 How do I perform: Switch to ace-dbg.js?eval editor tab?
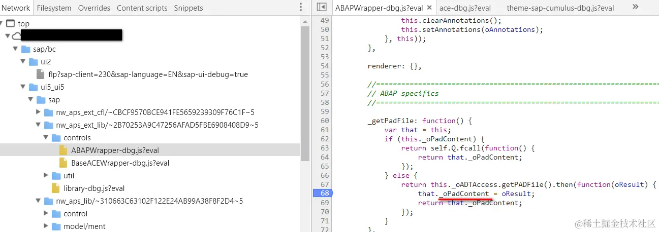coord(465,8)
